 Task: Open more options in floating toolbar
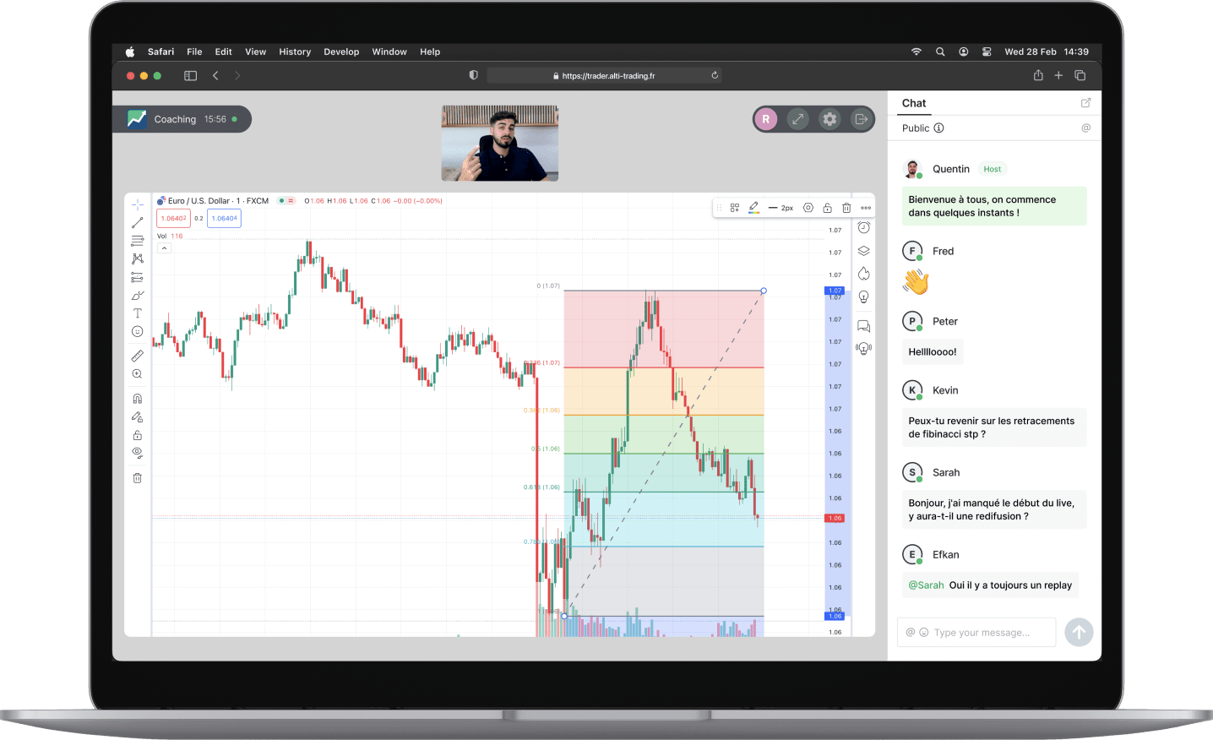click(x=866, y=208)
